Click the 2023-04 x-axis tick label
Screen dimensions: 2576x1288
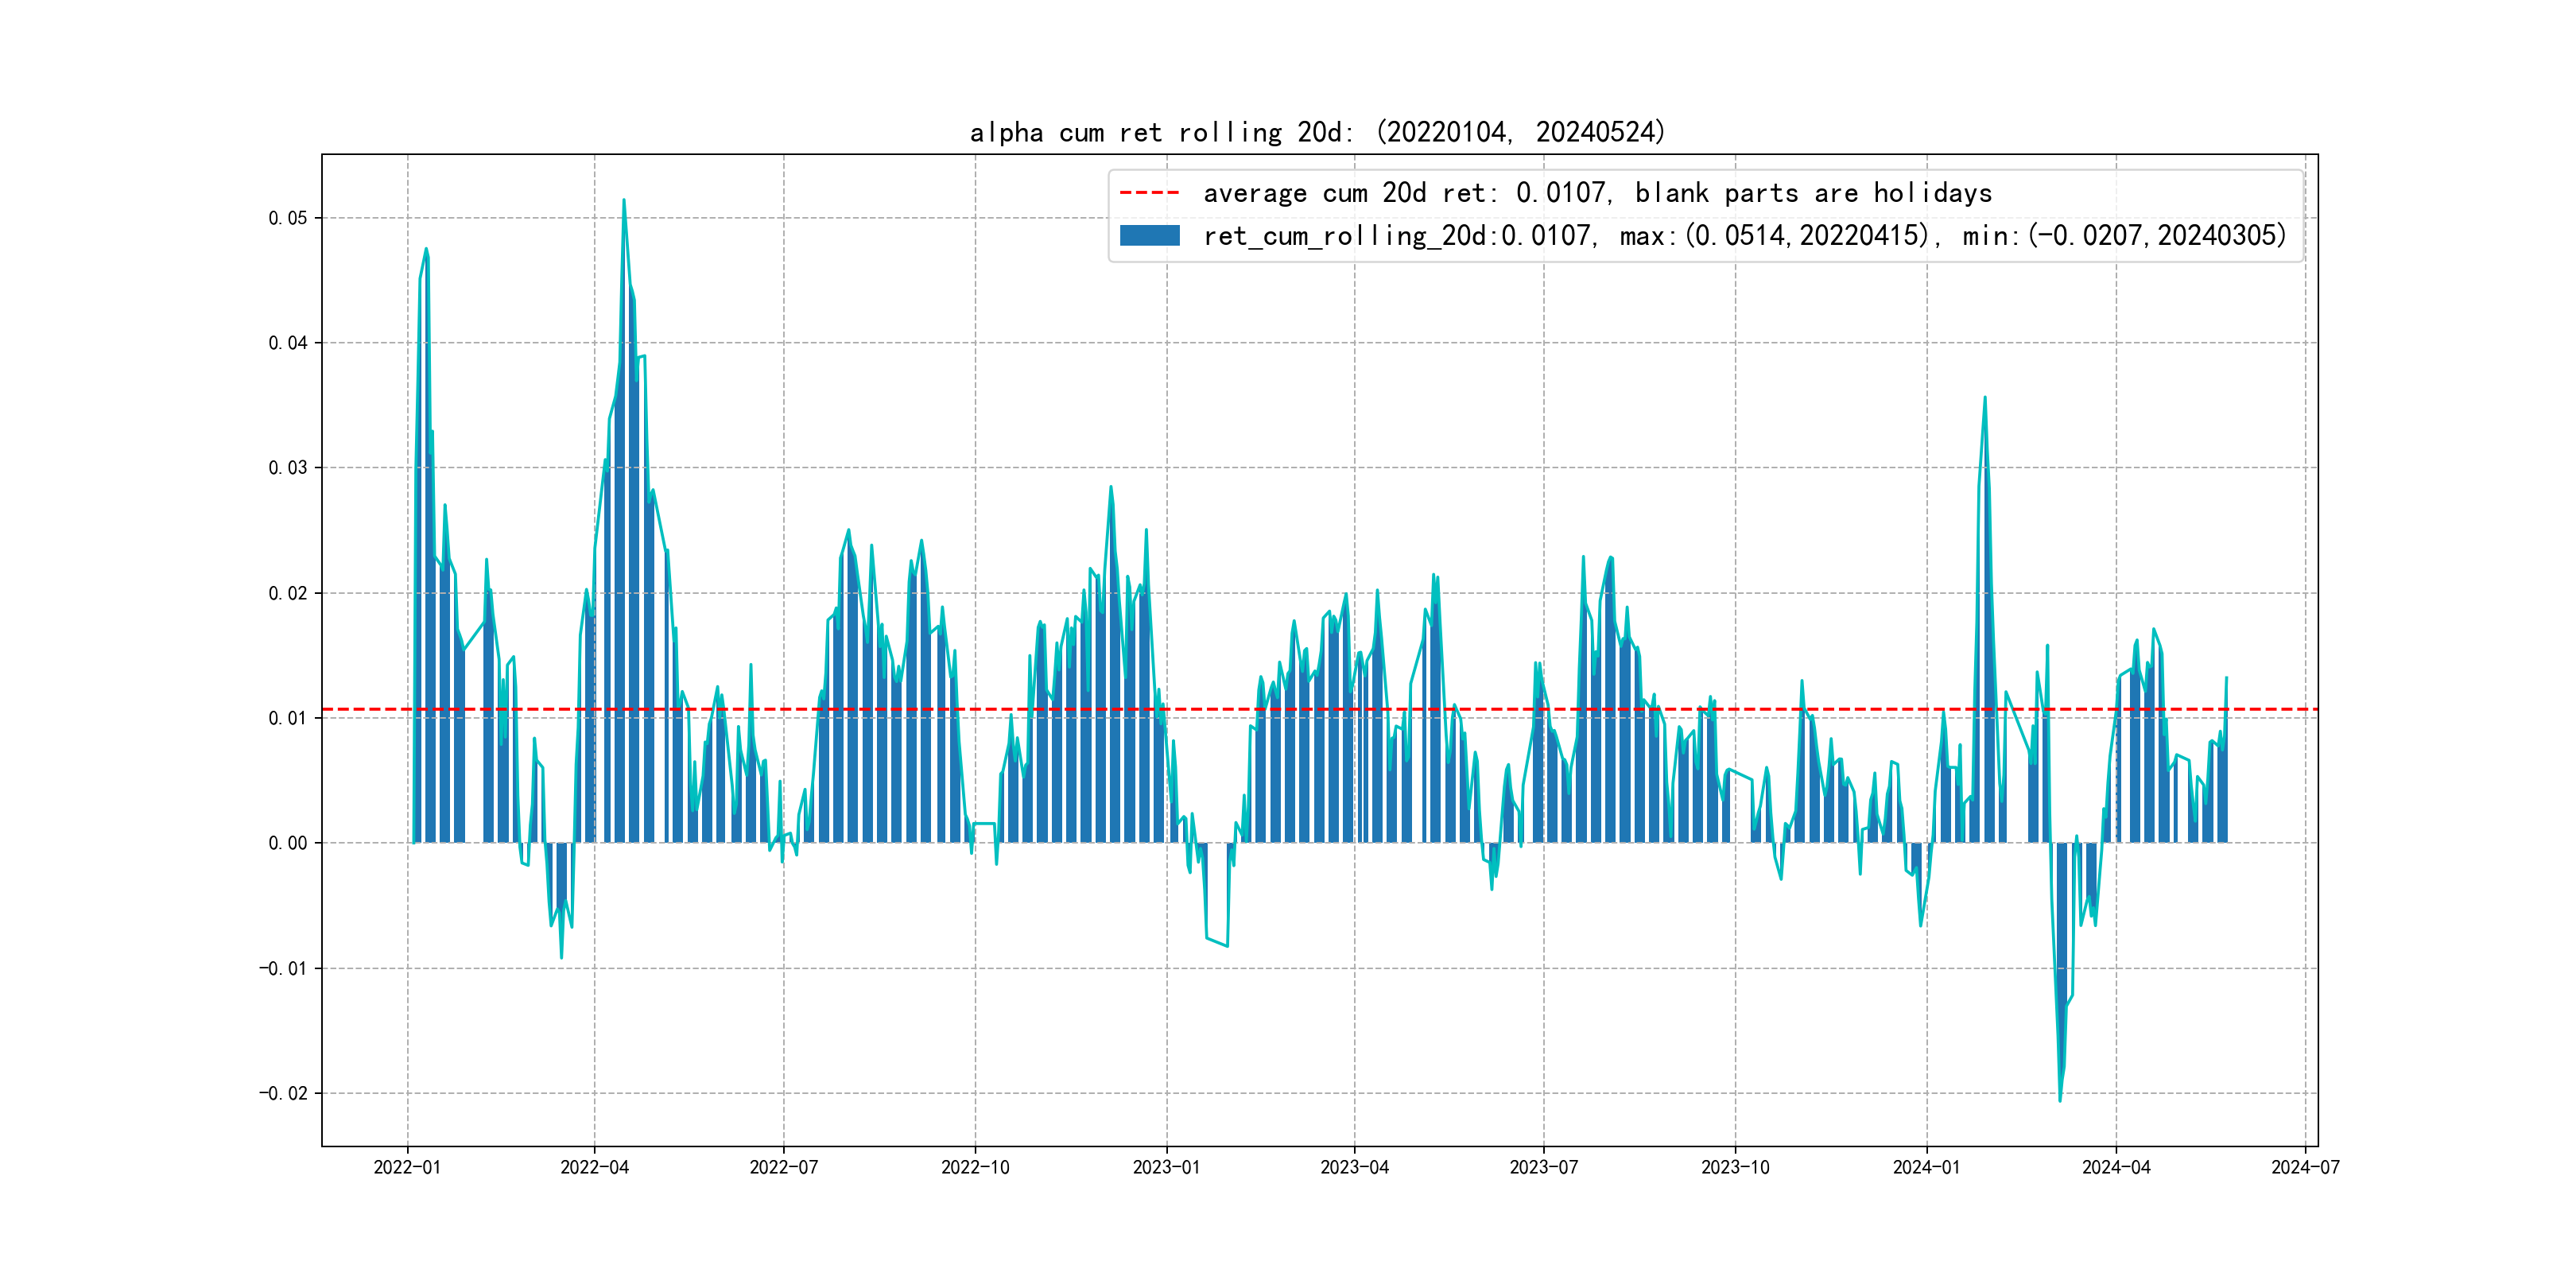click(x=1354, y=1167)
